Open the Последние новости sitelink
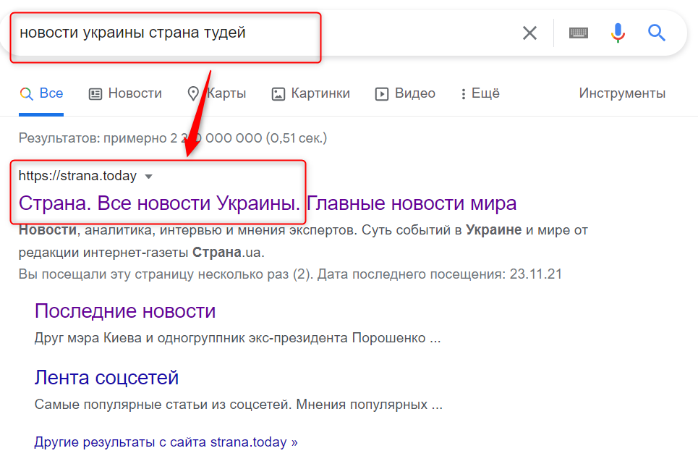698x456 pixels. point(125,311)
